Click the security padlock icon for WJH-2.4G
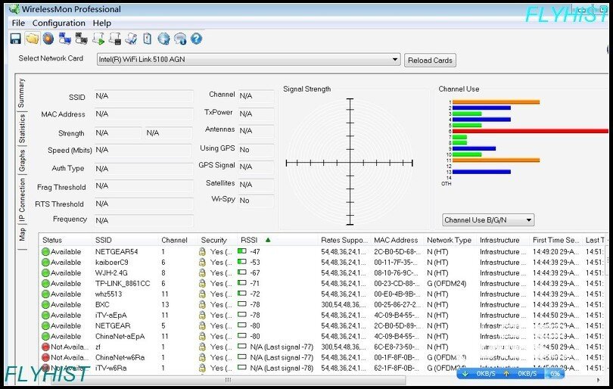The height and width of the screenshot is (389, 613). pyautogui.click(x=202, y=273)
